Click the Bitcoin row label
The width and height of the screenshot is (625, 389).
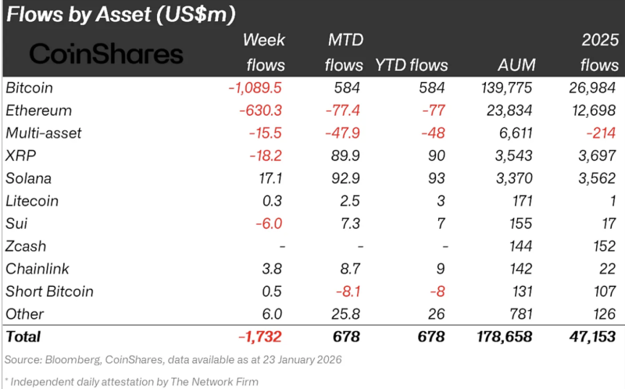pyautogui.click(x=29, y=87)
